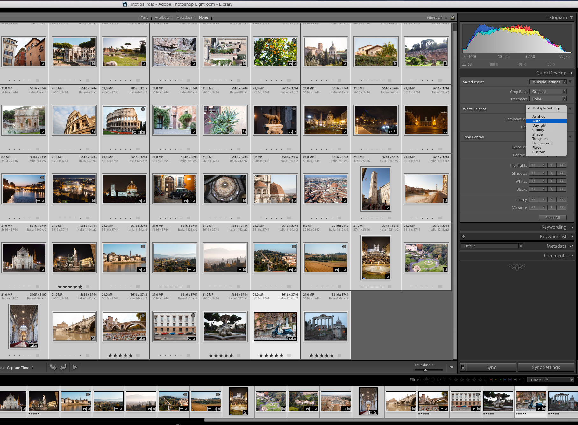This screenshot has width=578, height=425.
Task: Click the plus icon beside Keyword List
Action: coord(463,237)
